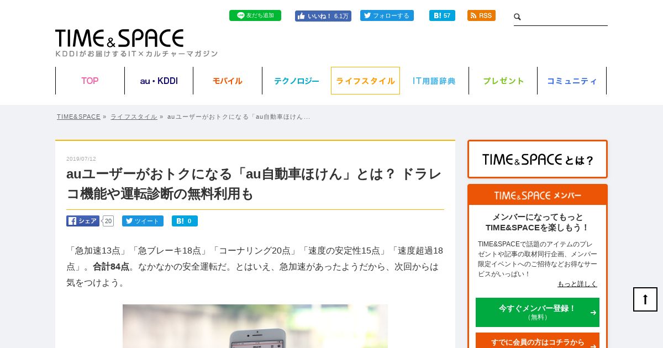Click the Facebook share count 20
Image resolution: width=663 pixels, height=348 pixels.
[x=108, y=221]
